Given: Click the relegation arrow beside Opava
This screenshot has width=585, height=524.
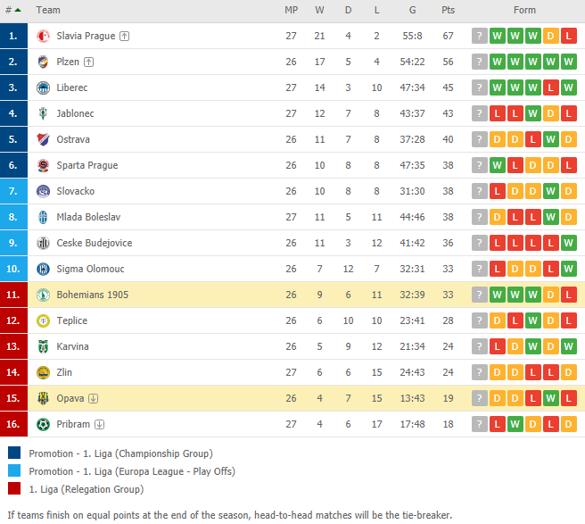Looking at the screenshot, I should coord(94,398).
